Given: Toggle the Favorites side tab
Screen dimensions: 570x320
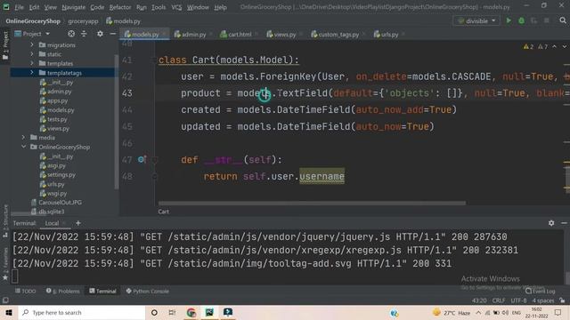Looking at the screenshot, I should (x=5, y=264).
